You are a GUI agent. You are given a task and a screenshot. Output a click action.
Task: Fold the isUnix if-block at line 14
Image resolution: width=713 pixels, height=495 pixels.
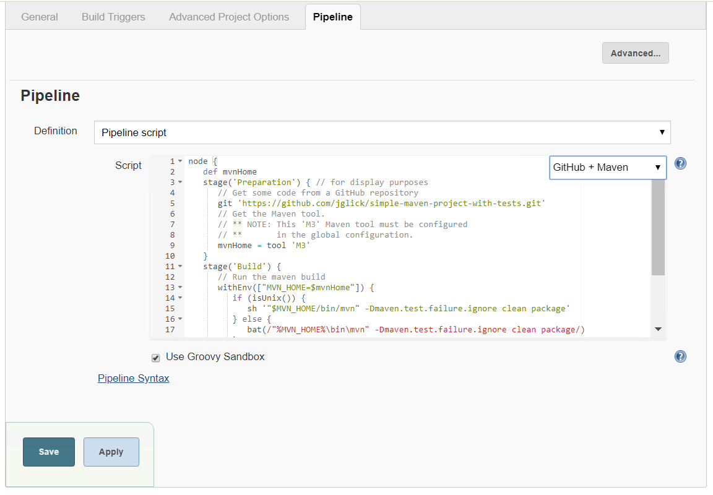tap(180, 298)
